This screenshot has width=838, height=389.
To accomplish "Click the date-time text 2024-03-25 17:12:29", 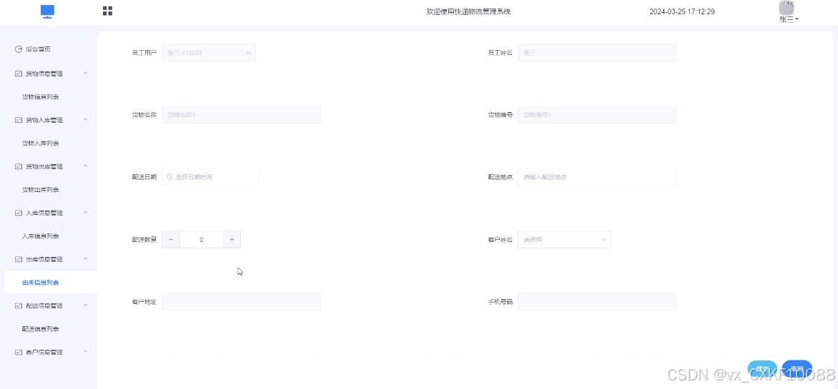I will click(682, 11).
